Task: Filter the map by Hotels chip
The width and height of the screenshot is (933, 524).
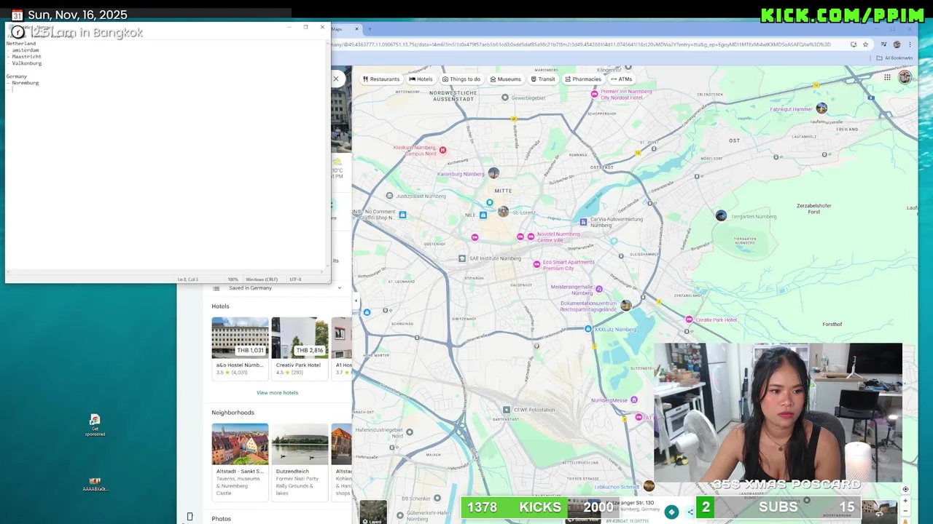Action: [421, 79]
